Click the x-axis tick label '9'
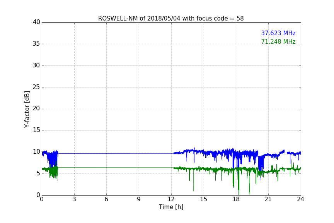 139,199
